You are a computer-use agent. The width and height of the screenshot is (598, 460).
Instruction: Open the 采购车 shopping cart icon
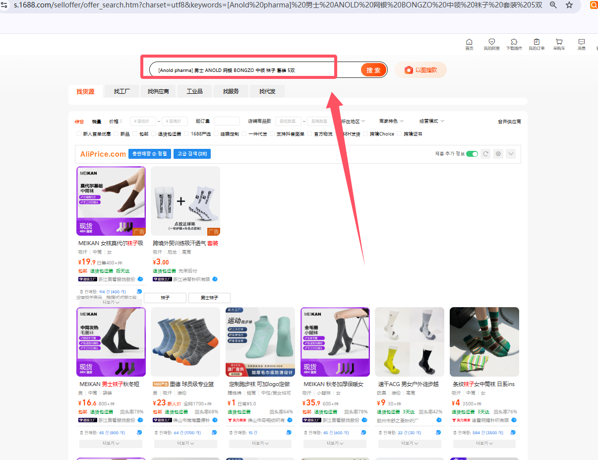coord(559,42)
